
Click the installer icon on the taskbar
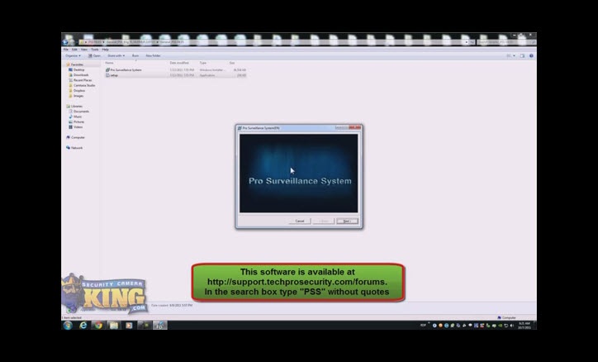160,326
